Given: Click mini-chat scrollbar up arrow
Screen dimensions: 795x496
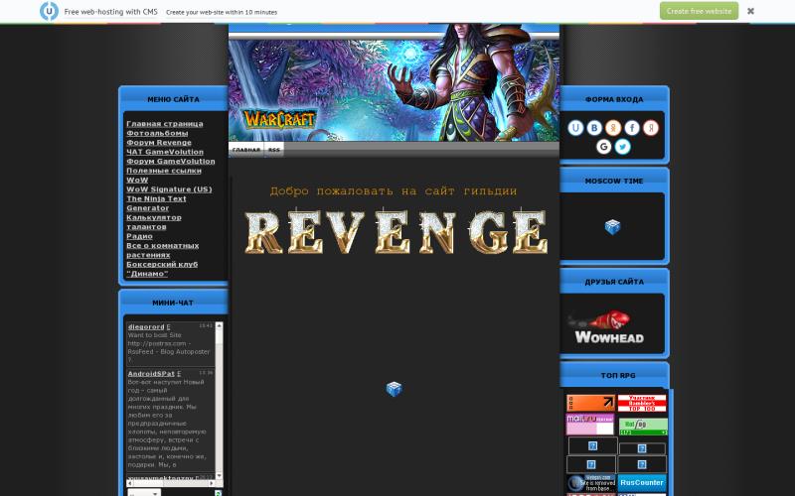Looking at the screenshot, I should (x=219, y=326).
